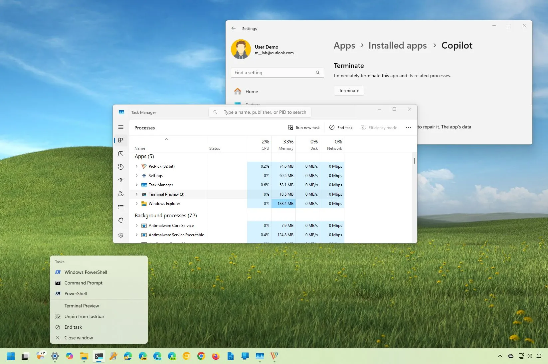Launch Edge Dev from the taskbar
The image size is (548, 364).
[172, 356]
